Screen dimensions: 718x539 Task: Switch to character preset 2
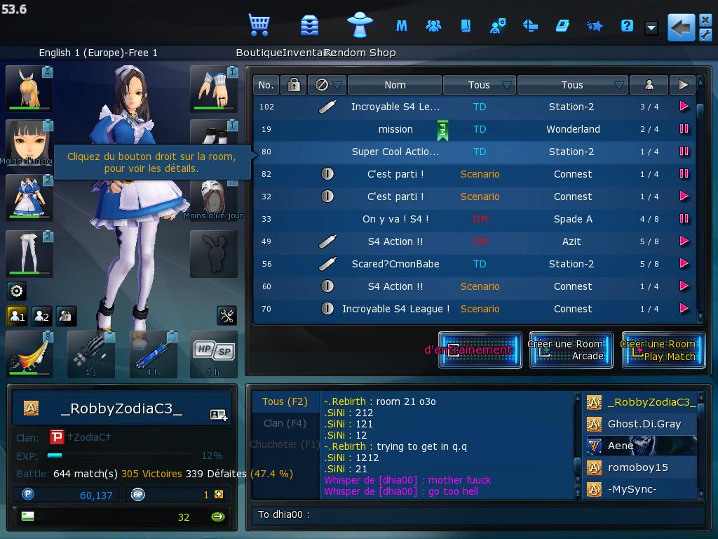tap(41, 316)
